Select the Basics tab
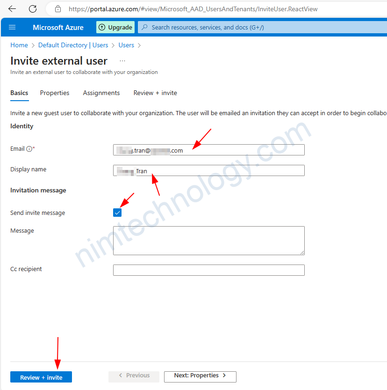Viewport: 387px width, 390px height. tap(19, 93)
